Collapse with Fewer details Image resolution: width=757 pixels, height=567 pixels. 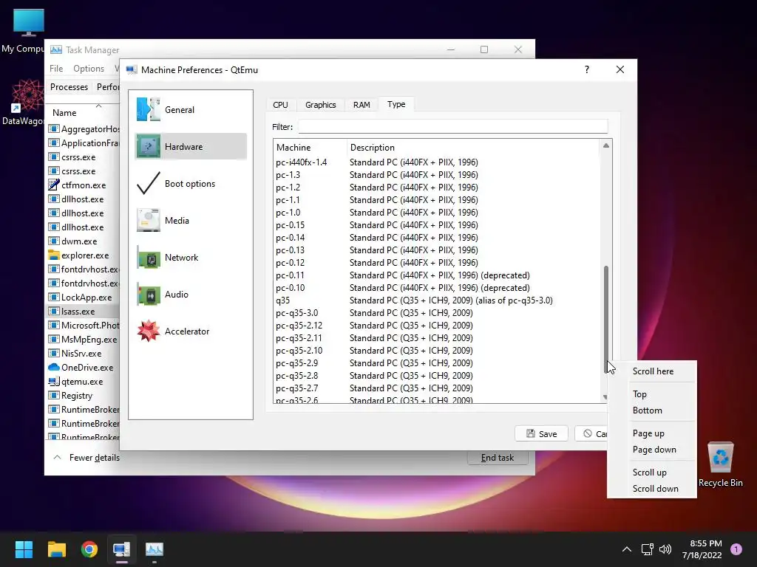point(86,458)
